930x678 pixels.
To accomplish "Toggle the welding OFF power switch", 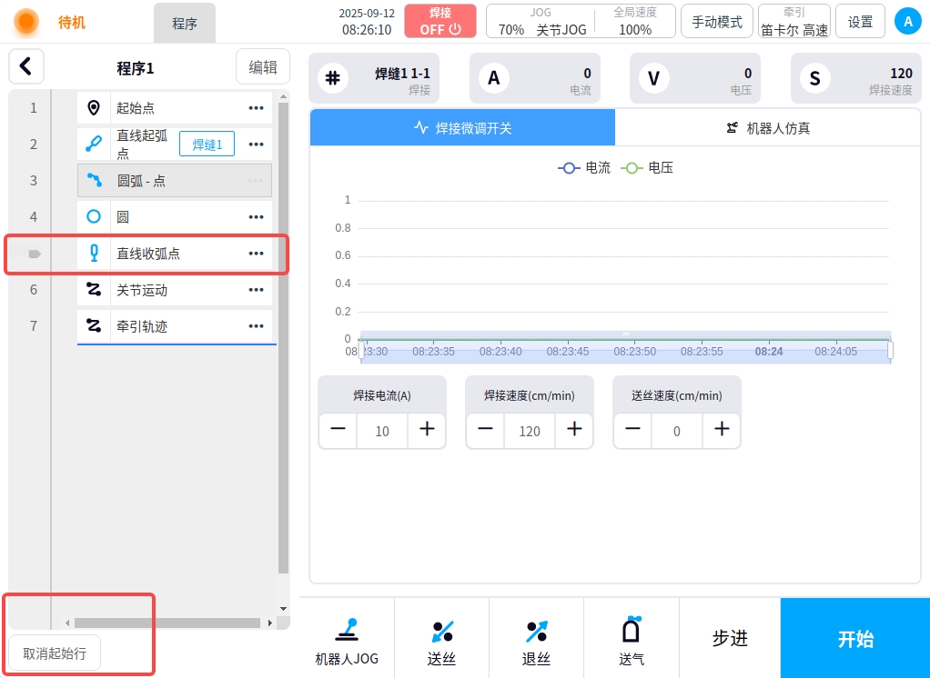I will point(440,21).
